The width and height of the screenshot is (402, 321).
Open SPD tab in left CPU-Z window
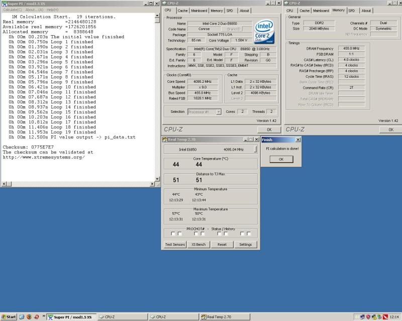click(x=230, y=11)
